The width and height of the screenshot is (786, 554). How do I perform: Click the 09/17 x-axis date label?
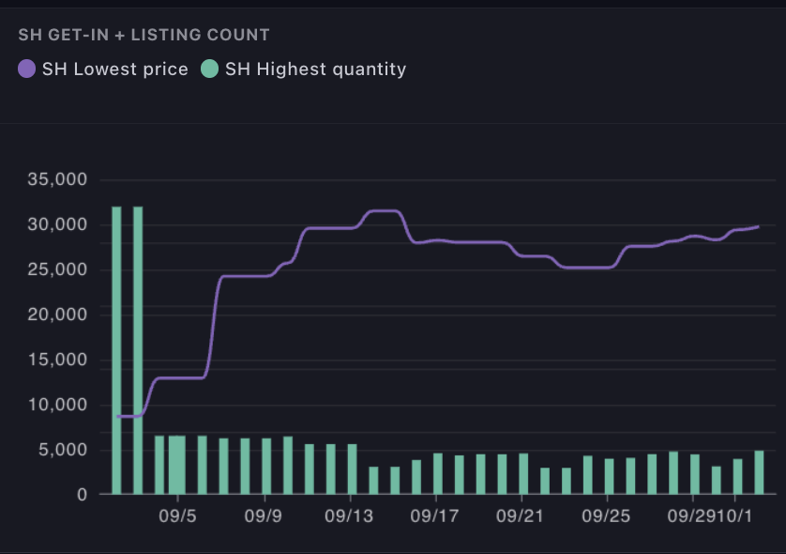point(433,516)
